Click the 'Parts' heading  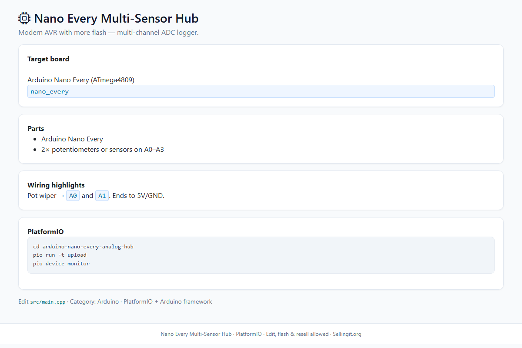click(x=36, y=128)
